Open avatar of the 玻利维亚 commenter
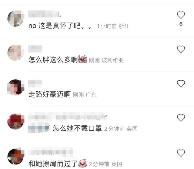Screen dimensions: 194x169 point(16,53)
